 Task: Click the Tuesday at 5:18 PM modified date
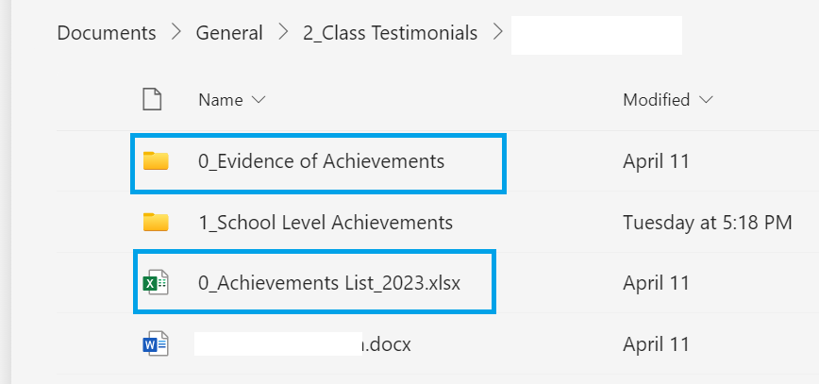(x=707, y=223)
